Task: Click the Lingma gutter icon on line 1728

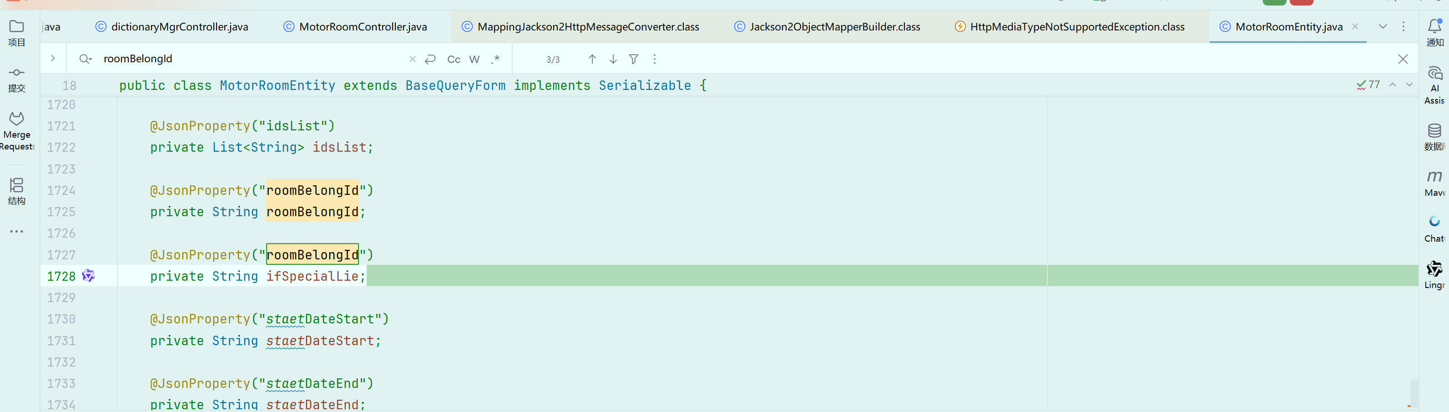Action: coord(88,276)
